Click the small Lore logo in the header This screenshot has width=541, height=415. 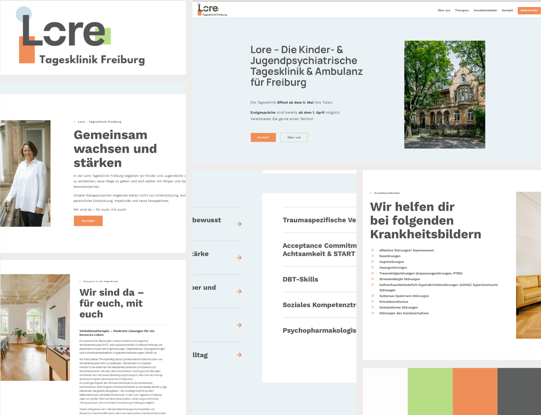click(212, 10)
